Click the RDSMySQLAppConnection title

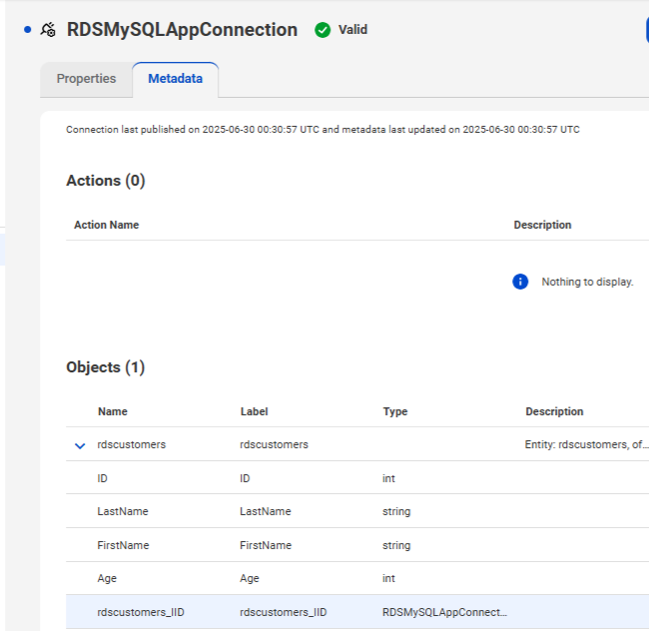pos(182,30)
